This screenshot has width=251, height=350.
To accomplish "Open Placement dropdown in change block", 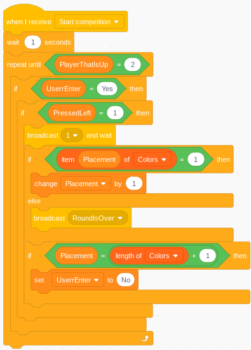I will point(86,184).
